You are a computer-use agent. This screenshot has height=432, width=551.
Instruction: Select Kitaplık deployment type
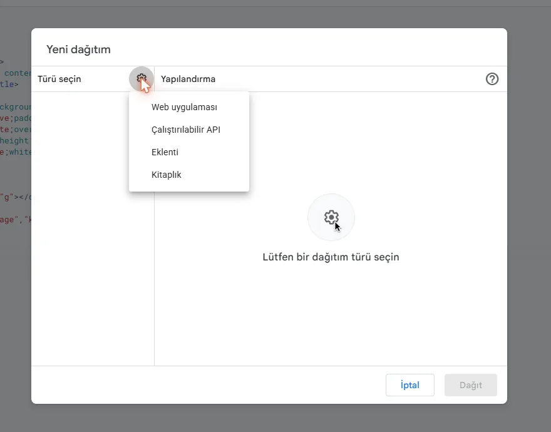pos(189,175)
